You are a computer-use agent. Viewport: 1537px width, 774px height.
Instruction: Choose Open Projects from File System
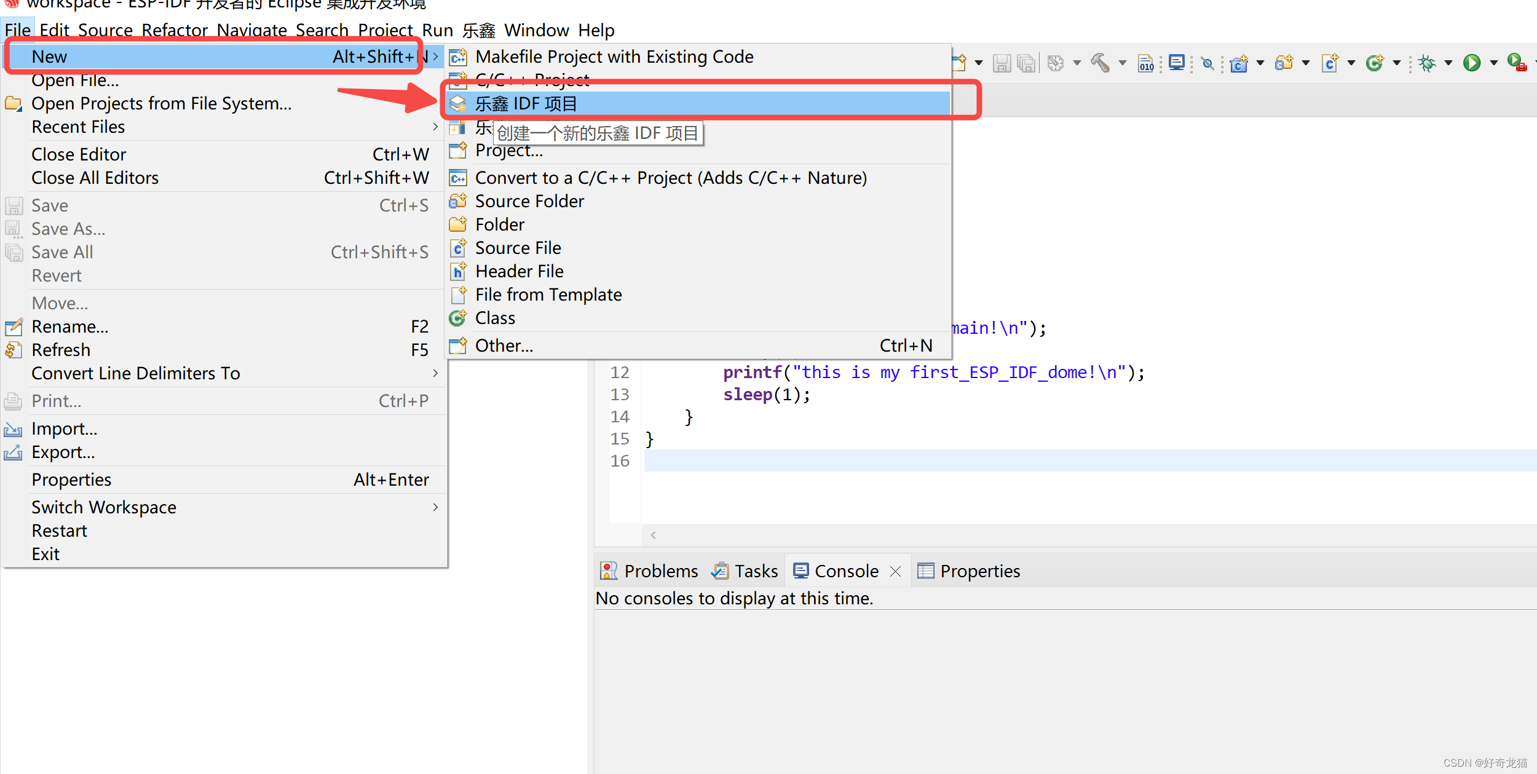pos(224,103)
